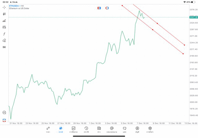
Task: Toggle the red-blue circular icon at top
Action: (x=107, y=8)
